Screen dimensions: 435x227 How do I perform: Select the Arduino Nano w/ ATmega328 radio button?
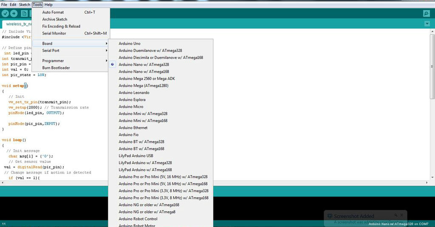coord(112,64)
